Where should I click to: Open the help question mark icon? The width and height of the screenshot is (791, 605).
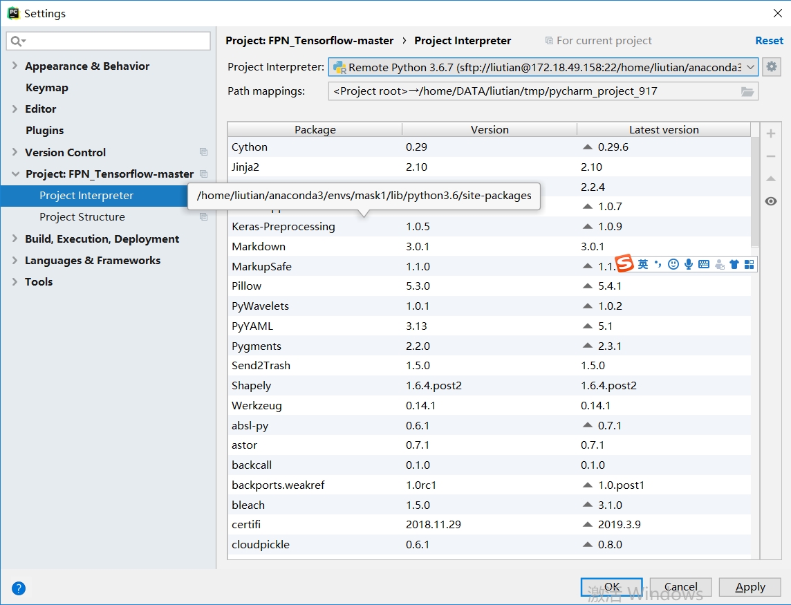[19, 588]
